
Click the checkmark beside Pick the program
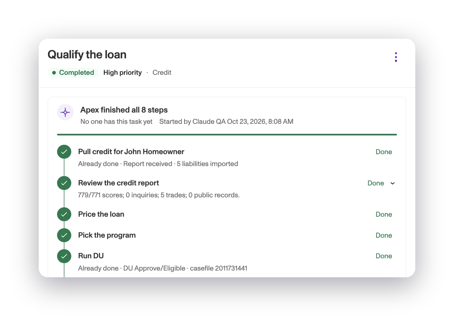[x=64, y=235]
